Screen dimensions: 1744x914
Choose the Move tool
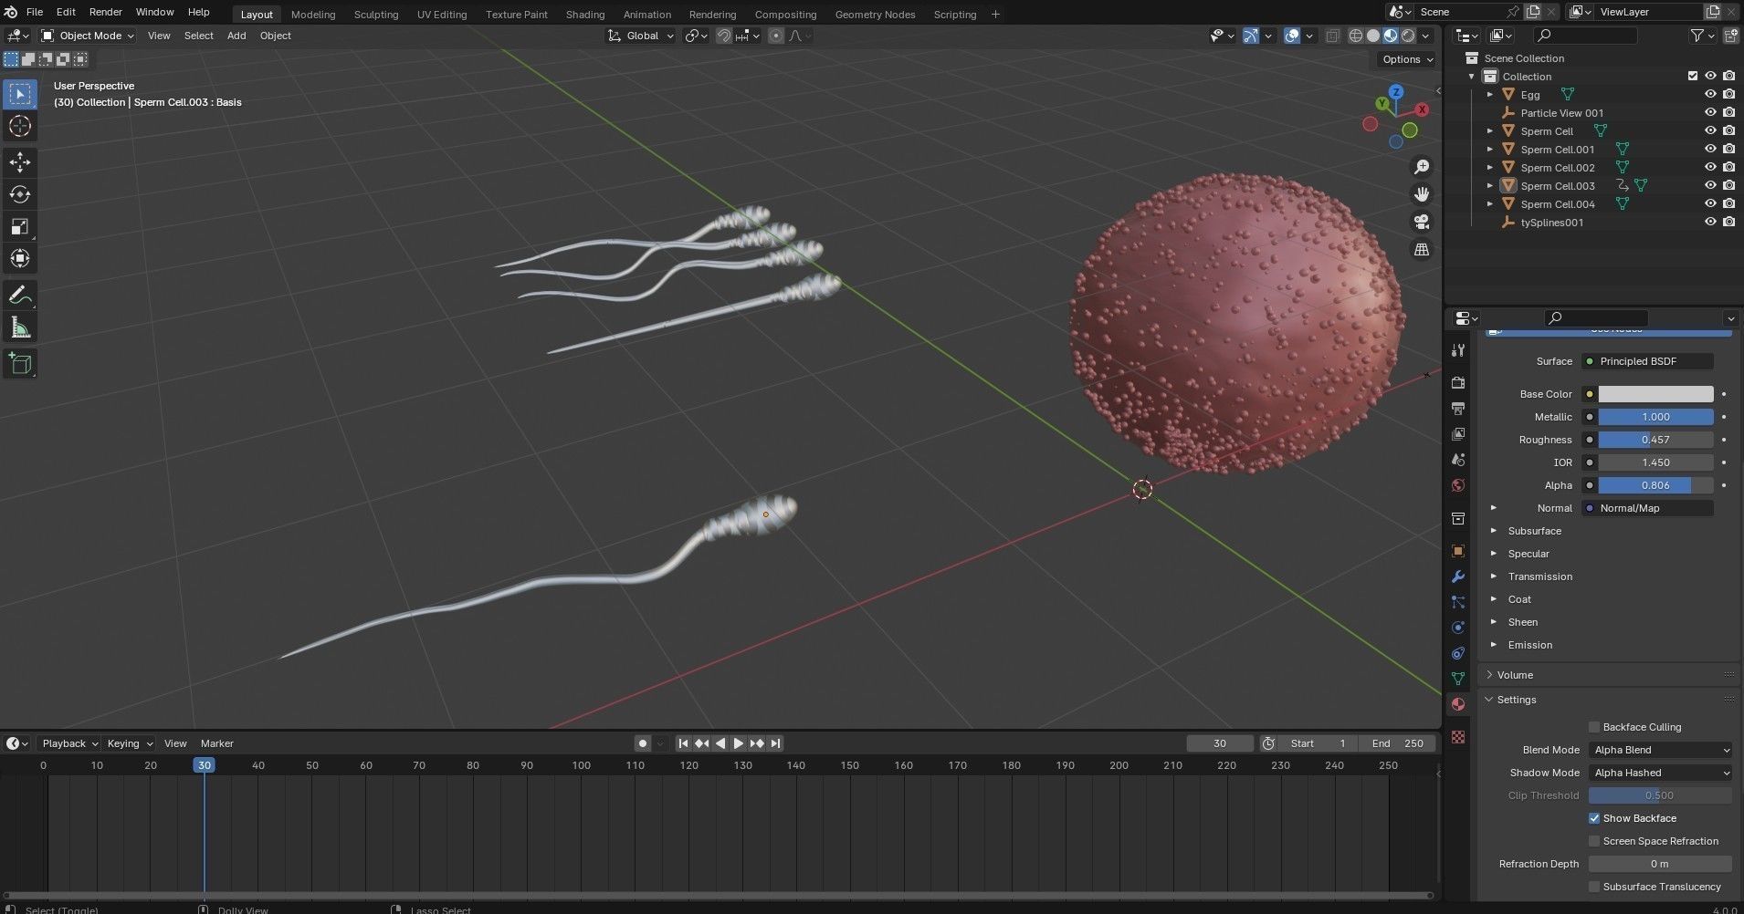[x=20, y=162]
